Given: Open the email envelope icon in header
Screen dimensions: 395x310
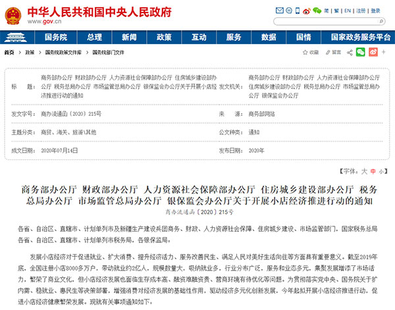Looking at the screenshot, I should (x=280, y=11).
